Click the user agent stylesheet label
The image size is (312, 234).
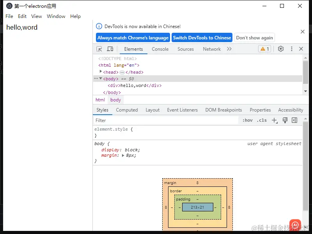(274, 144)
